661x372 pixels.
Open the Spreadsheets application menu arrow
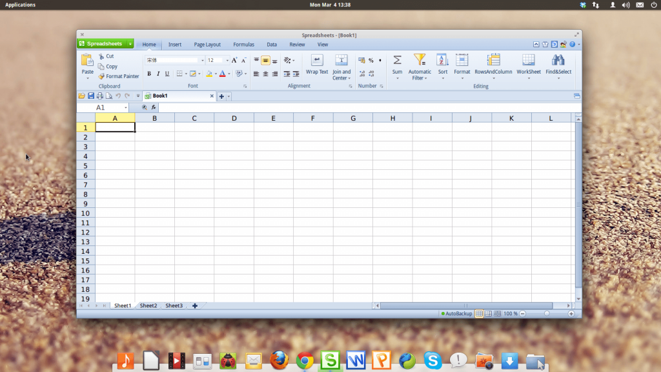tap(130, 44)
